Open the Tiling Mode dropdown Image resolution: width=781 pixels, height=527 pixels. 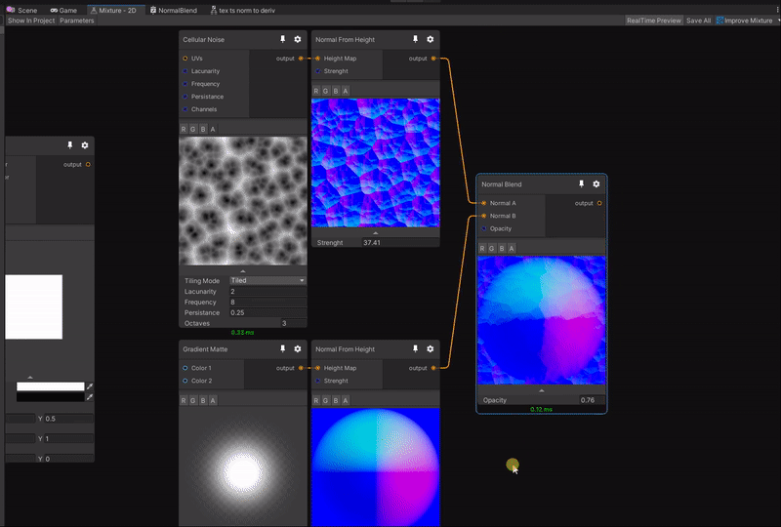[x=267, y=280]
